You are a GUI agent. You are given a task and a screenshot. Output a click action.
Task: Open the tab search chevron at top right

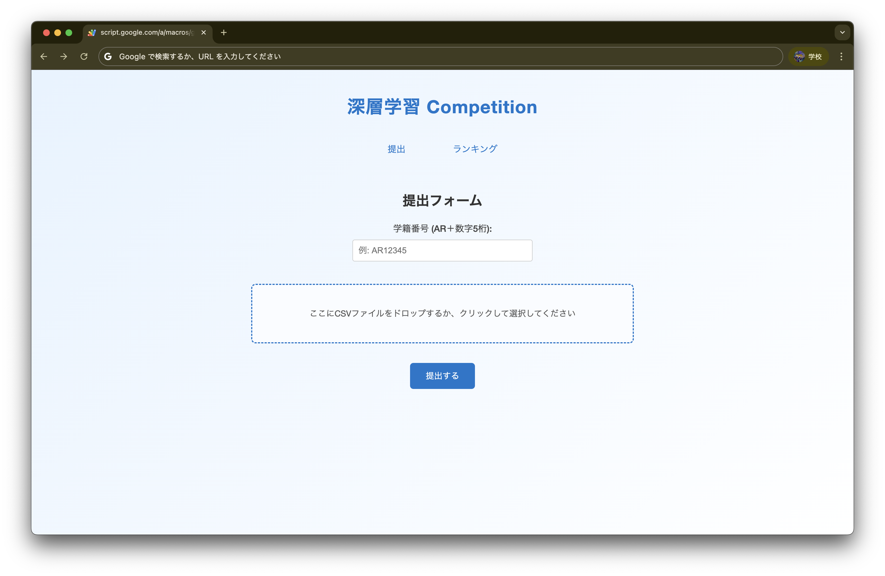click(842, 32)
